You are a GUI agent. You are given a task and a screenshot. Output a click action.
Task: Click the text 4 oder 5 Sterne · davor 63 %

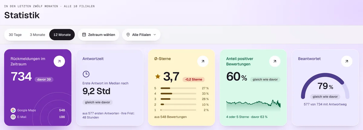(x=247, y=117)
